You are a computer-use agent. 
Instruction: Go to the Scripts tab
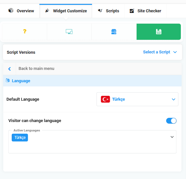tap(108, 11)
